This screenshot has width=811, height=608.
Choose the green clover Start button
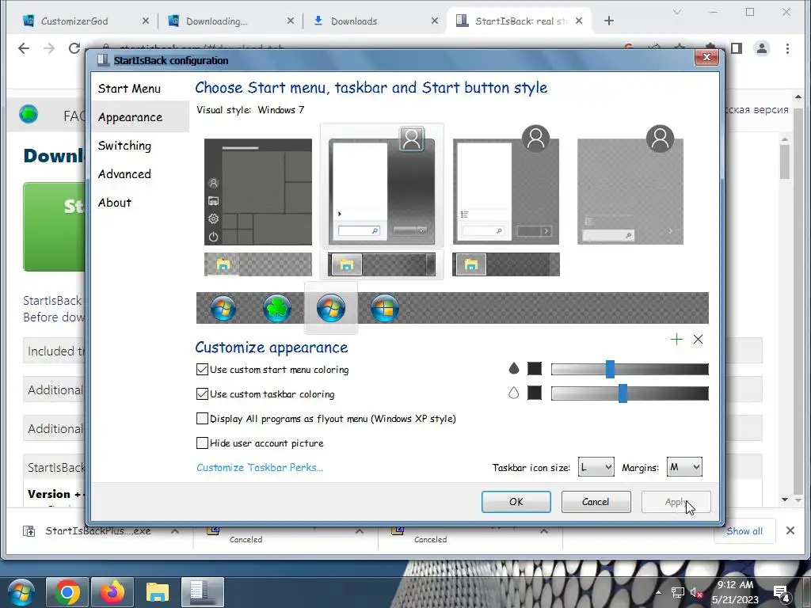pyautogui.click(x=277, y=308)
